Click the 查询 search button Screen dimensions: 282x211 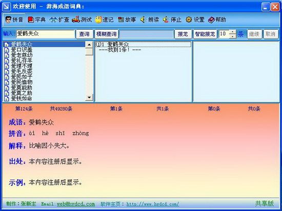coord(85,34)
